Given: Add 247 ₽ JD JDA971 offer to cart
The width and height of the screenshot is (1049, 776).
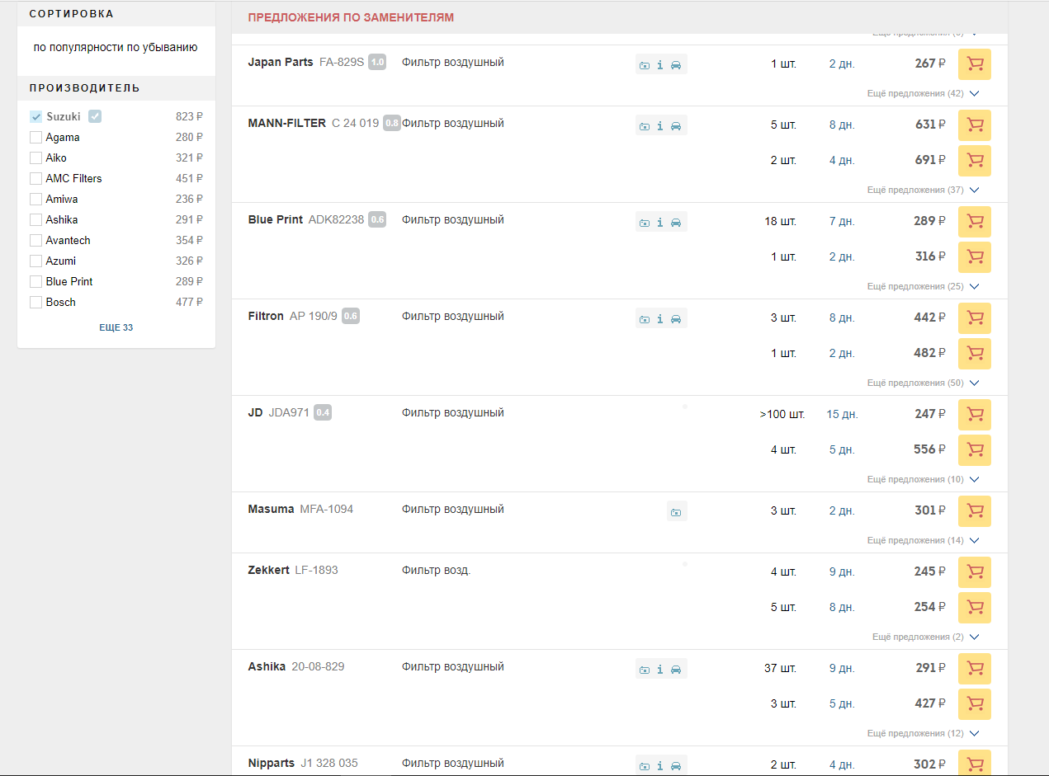Looking at the screenshot, I should click(974, 414).
